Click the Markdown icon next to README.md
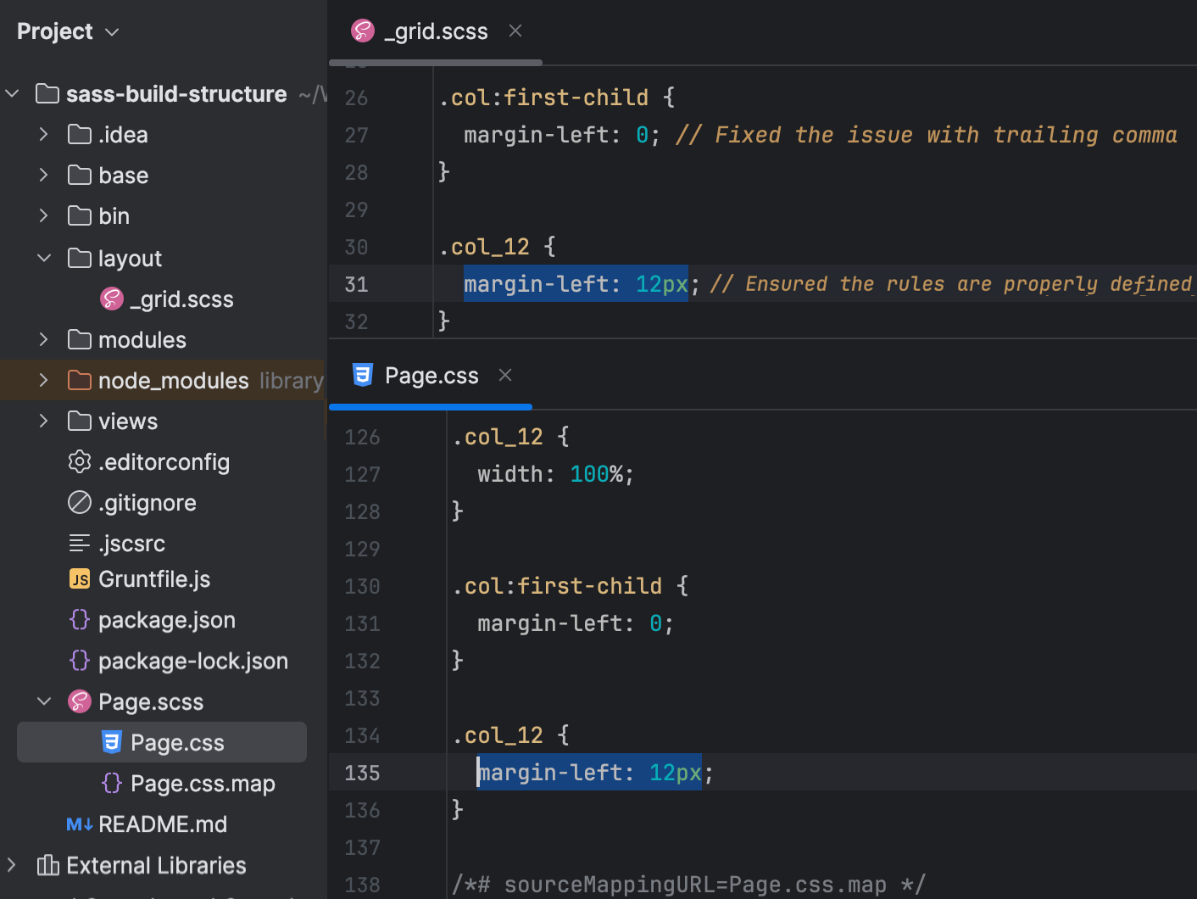Viewport: 1197px width, 899px height. (78, 824)
